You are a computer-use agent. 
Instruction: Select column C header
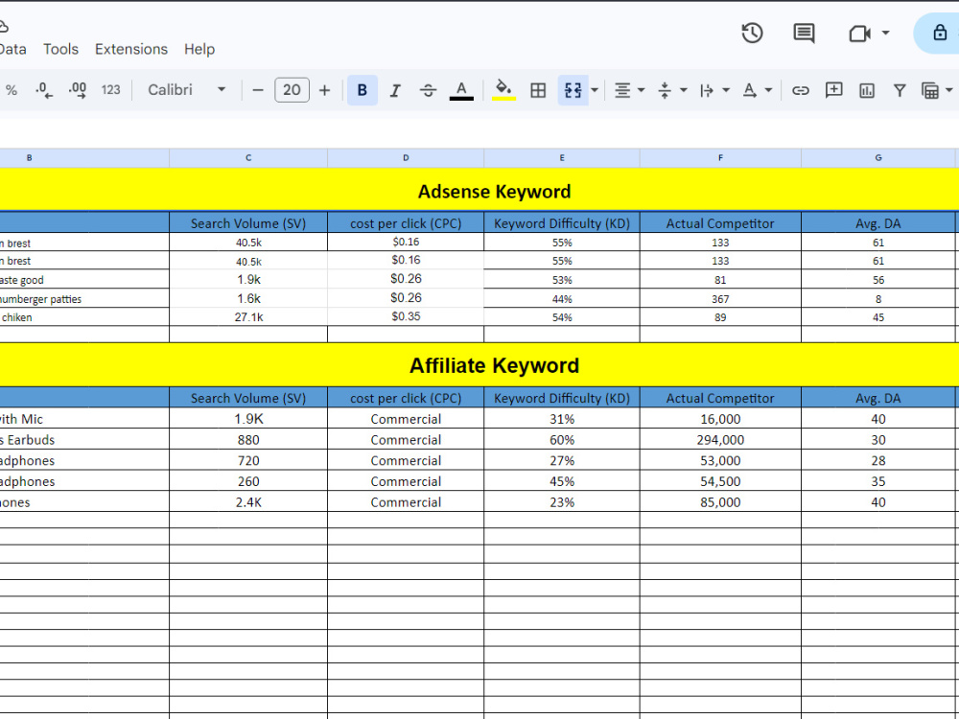[x=248, y=158]
